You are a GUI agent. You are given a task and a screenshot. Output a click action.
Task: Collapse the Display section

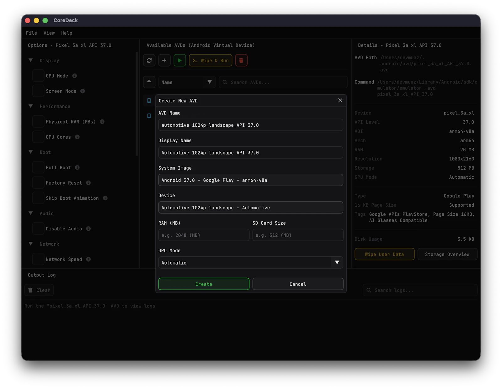(x=31, y=60)
